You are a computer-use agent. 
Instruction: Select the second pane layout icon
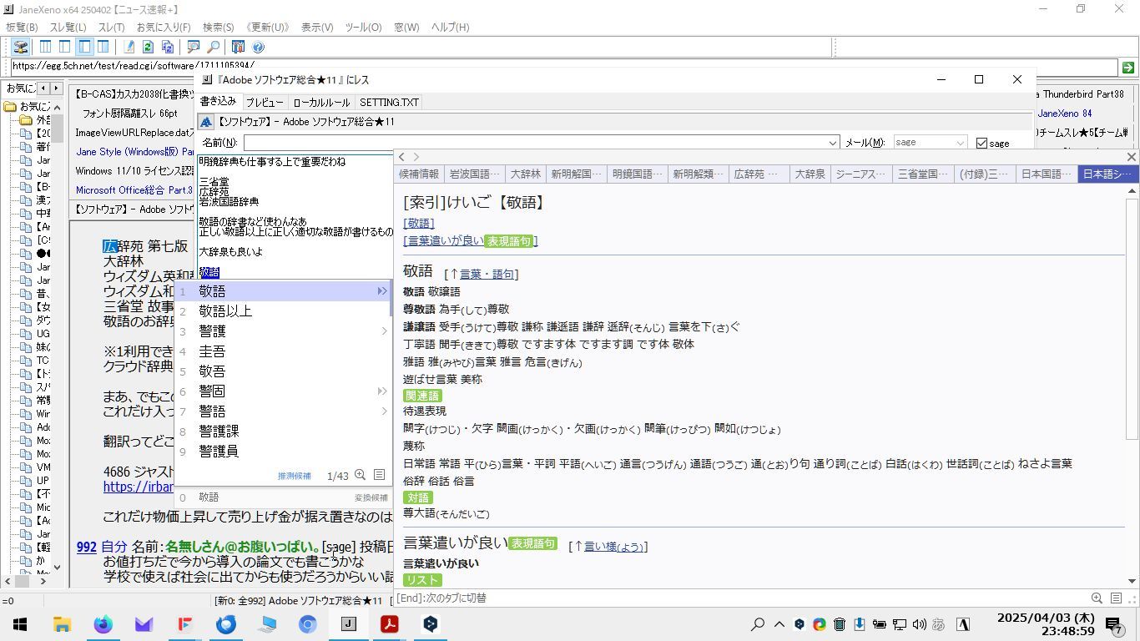click(x=65, y=48)
